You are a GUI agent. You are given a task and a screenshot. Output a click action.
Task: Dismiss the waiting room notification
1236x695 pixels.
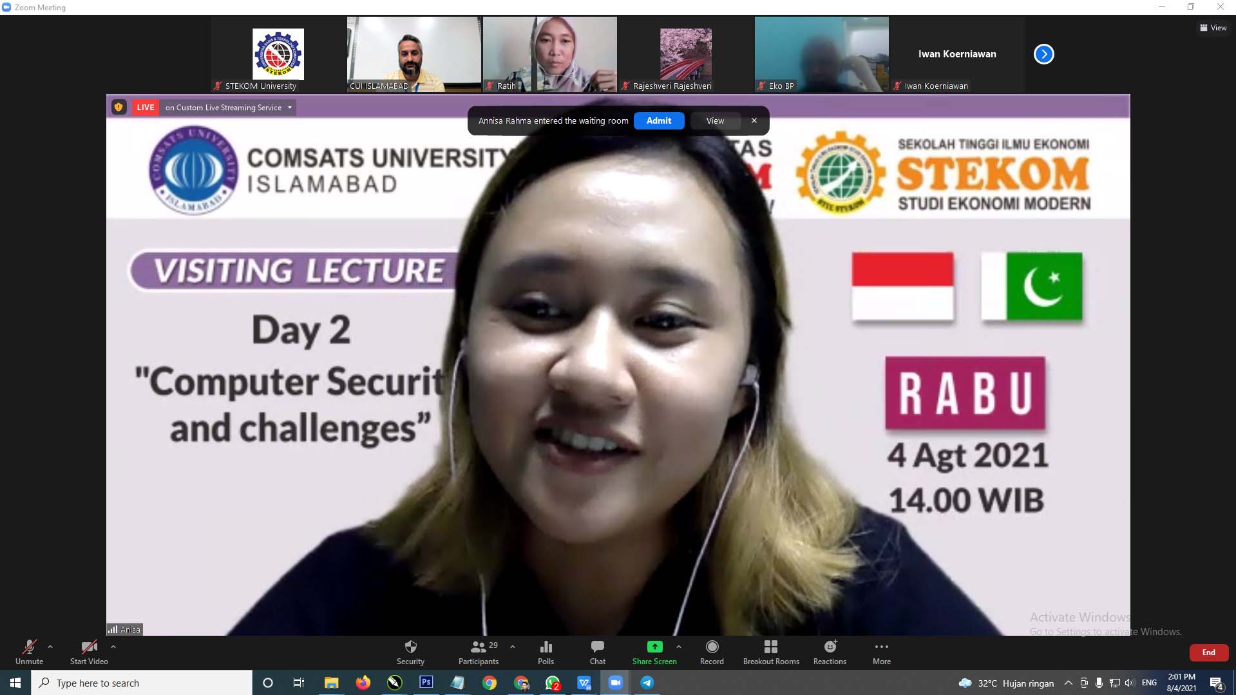(x=754, y=120)
